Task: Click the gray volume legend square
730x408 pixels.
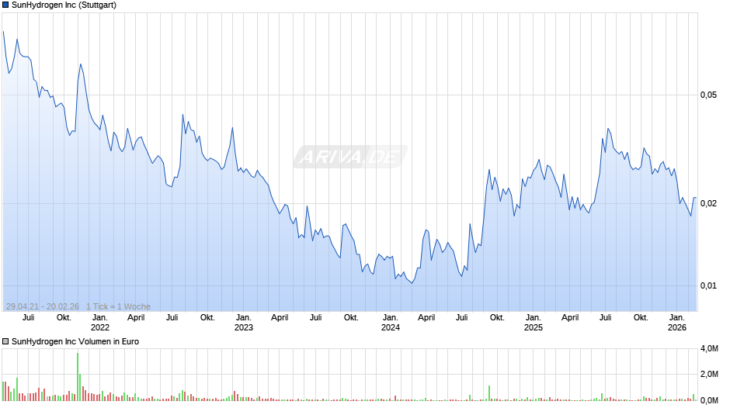Action: 5,341
